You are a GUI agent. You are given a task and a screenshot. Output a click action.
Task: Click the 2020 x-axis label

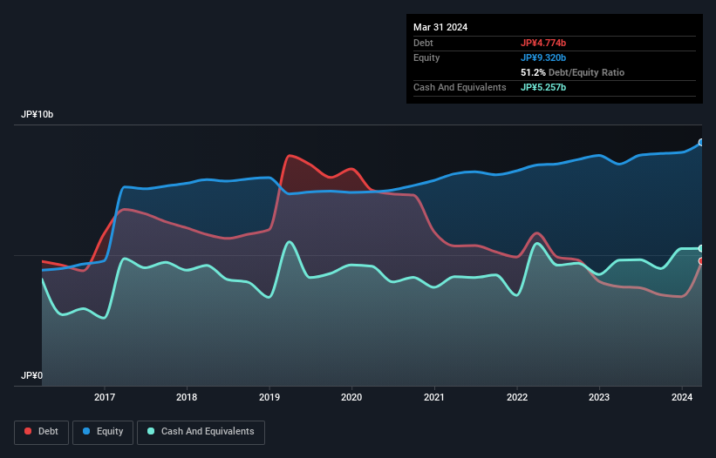(351, 397)
